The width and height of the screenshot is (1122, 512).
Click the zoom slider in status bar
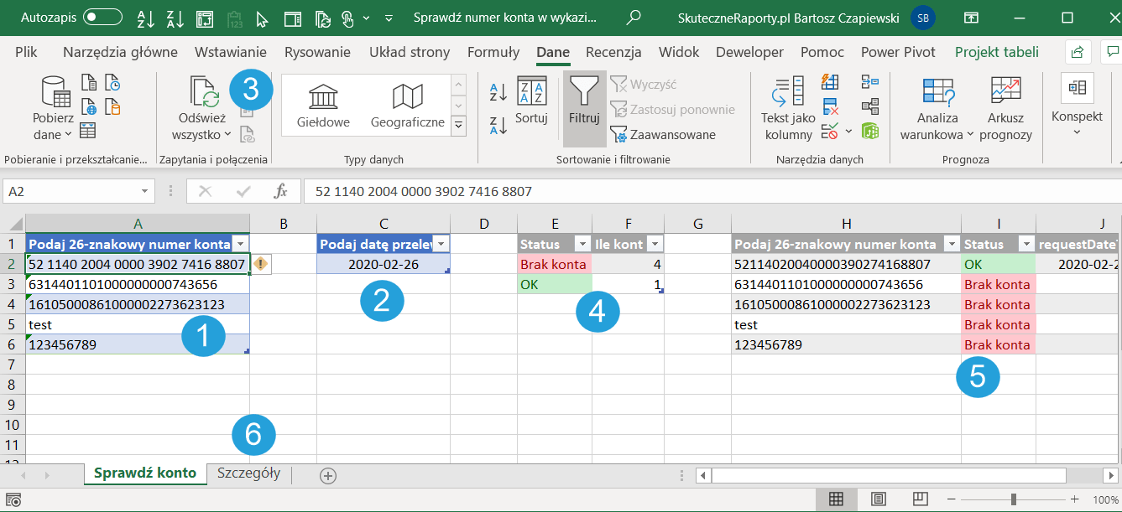(1014, 499)
